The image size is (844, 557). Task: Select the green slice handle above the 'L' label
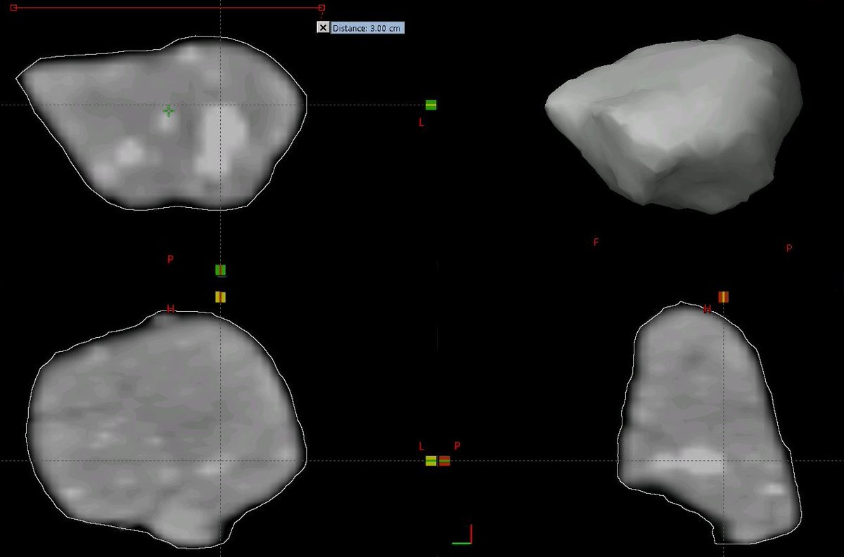click(x=431, y=105)
